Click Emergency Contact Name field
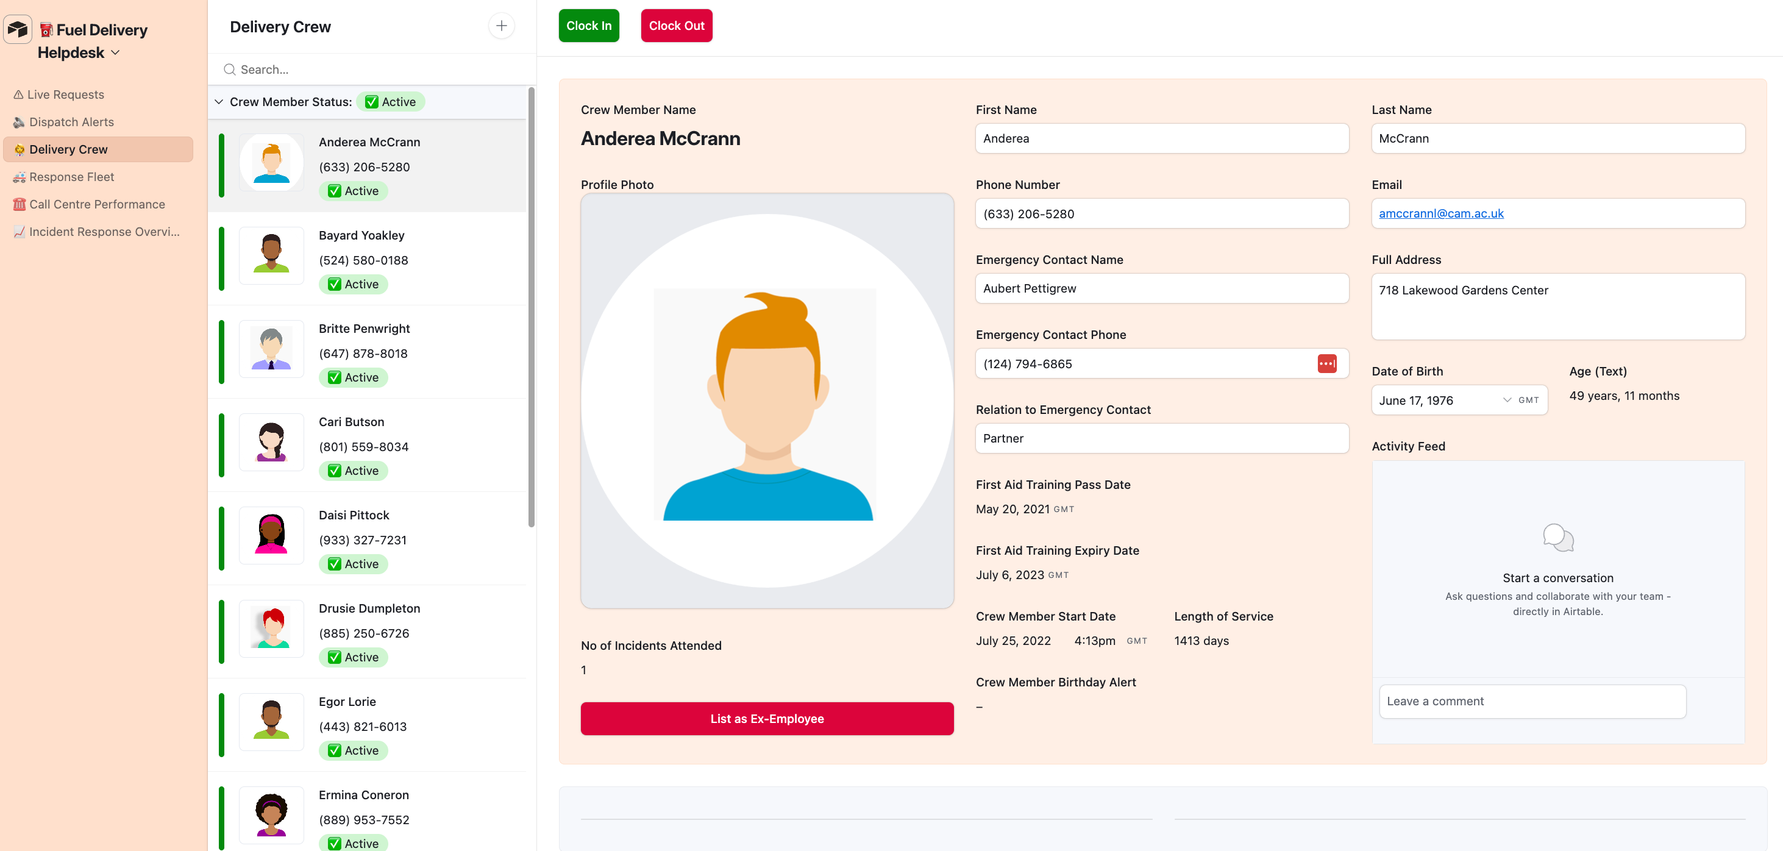1783x851 pixels. [1161, 288]
